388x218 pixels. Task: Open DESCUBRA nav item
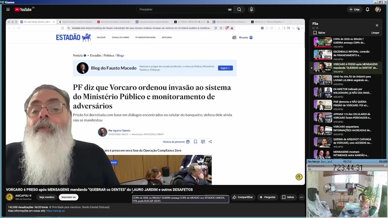167,38
